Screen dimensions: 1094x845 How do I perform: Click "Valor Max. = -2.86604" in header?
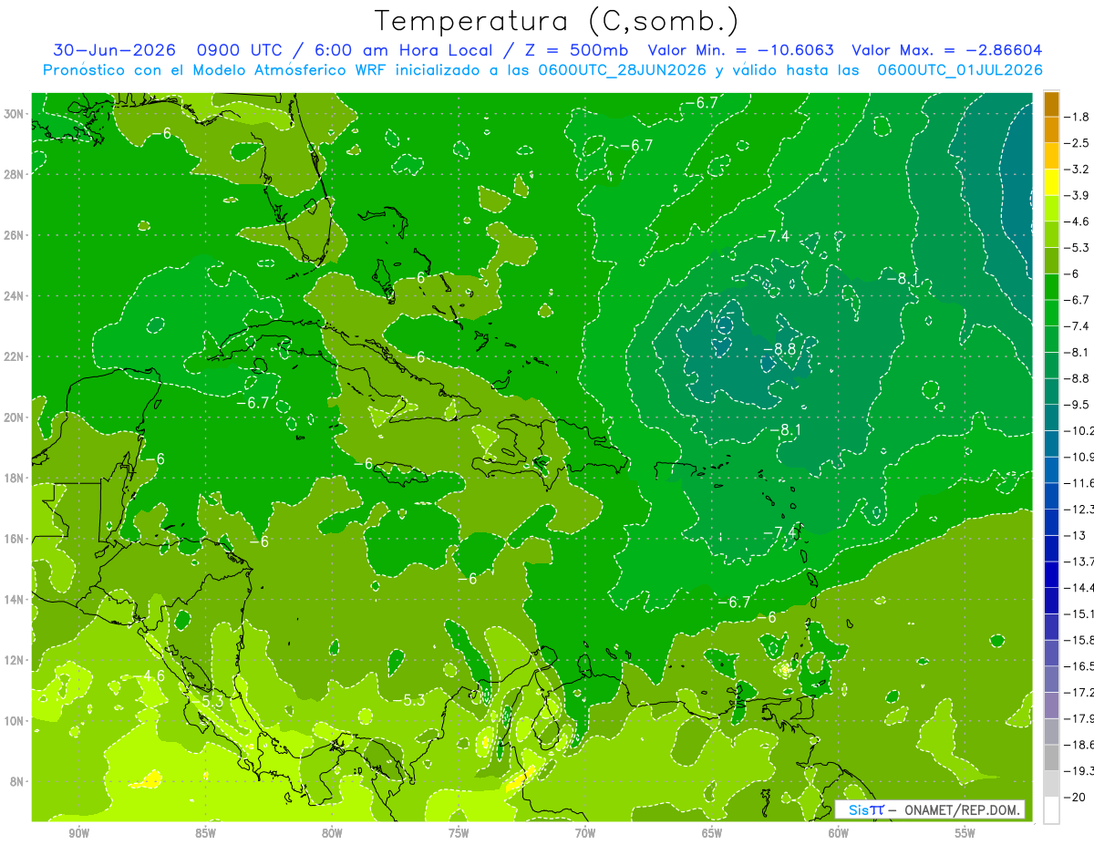946,50
